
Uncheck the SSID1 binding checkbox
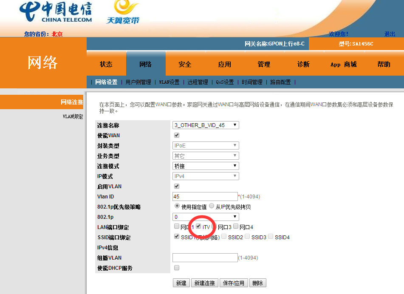coord(177,236)
